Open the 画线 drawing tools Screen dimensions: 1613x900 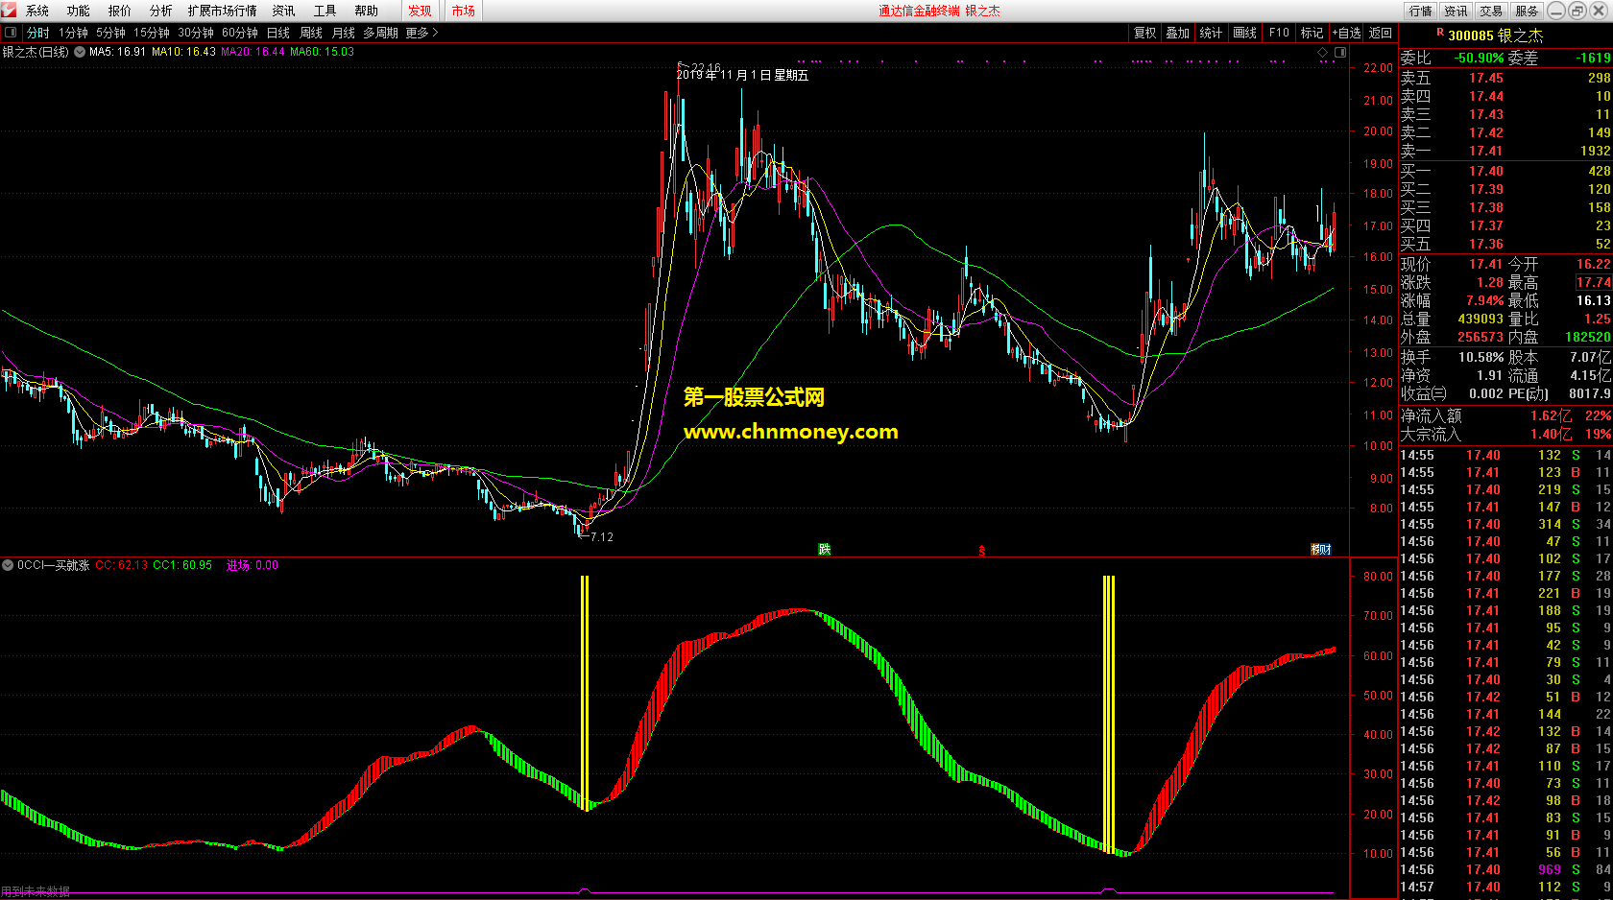(1245, 33)
